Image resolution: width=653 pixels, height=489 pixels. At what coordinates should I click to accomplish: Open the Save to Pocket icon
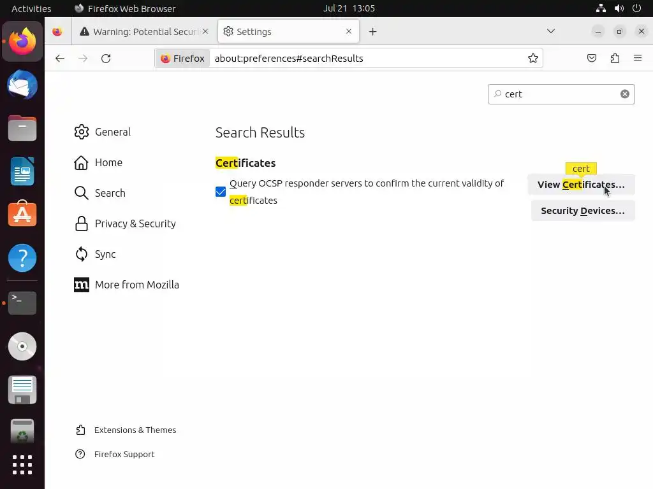(x=592, y=59)
